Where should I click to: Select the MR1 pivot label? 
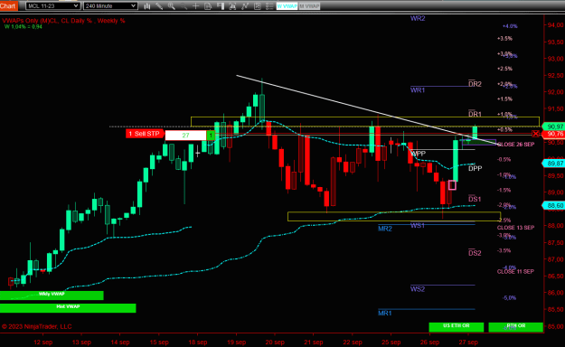[x=385, y=314]
